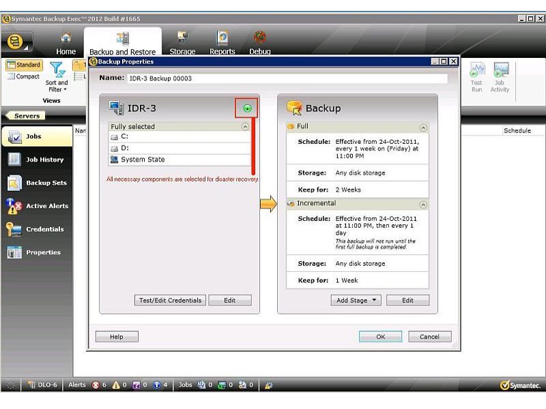Screen dimensions: 546x409
Task: Click the main-window title bar Symantec icon
Action: [x=6, y=19]
